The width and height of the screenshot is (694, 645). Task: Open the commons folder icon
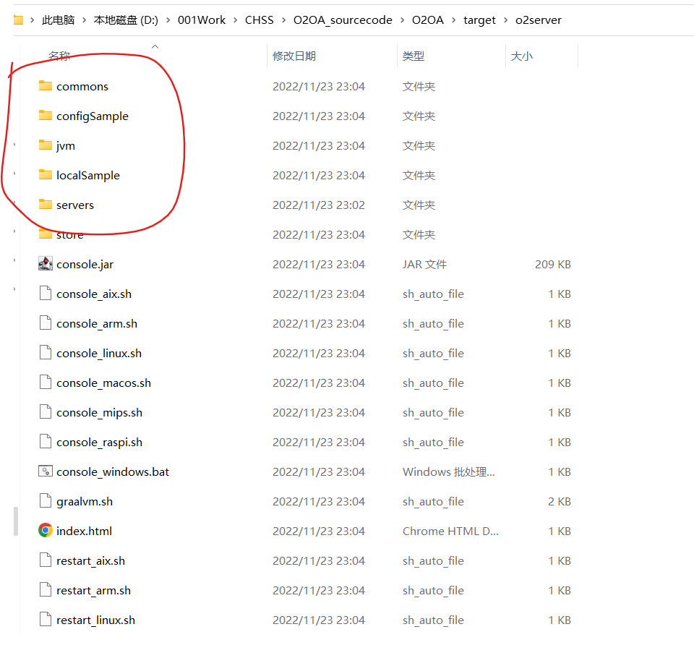tap(45, 86)
